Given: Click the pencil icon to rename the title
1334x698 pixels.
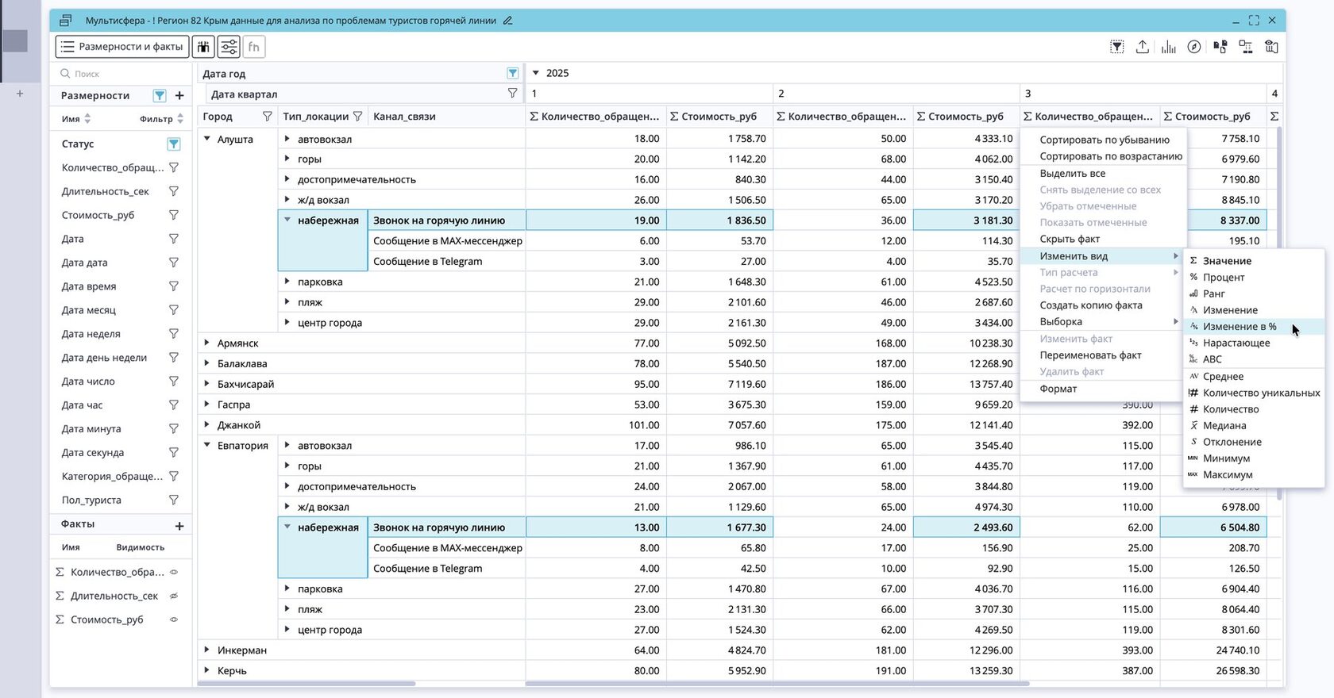Looking at the screenshot, I should (x=508, y=21).
